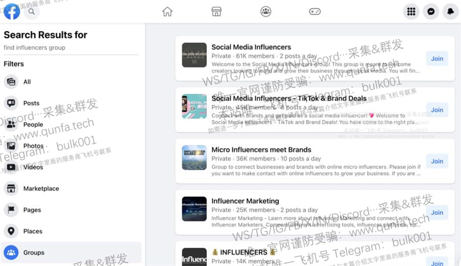Filter results by Videos label
Viewport: 461px width, 266px height.
tap(33, 167)
